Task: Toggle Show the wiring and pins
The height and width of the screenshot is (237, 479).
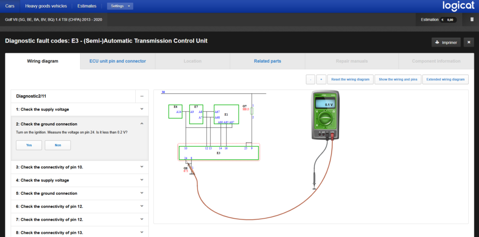Action: 398,79
